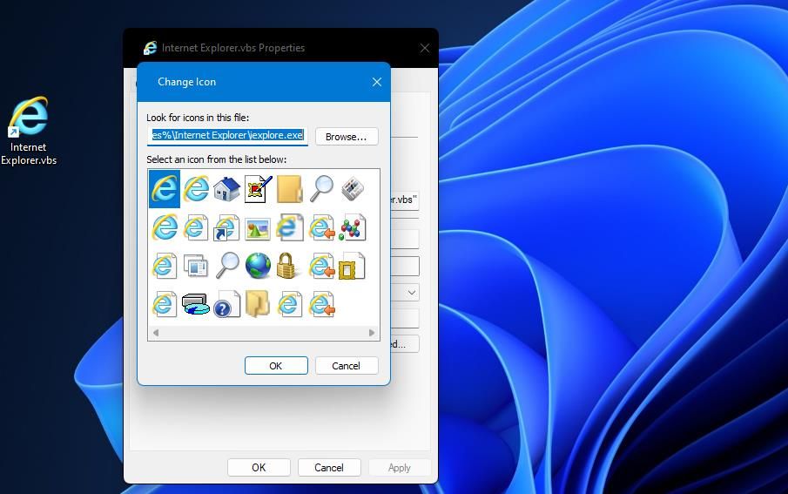This screenshot has height=494, width=788.
Task: Choose the magnifier icon beside the newspaper
Action: pos(321,189)
